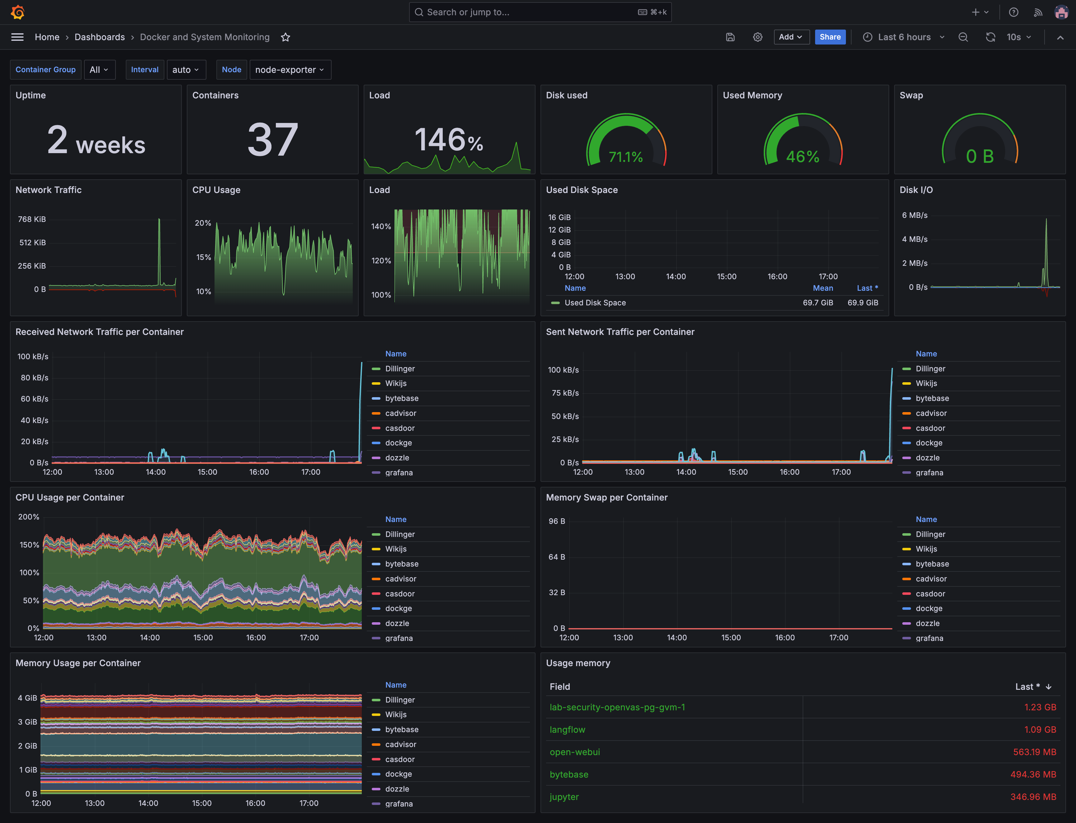Click the Share button
This screenshot has width=1076, height=823.
[830, 37]
